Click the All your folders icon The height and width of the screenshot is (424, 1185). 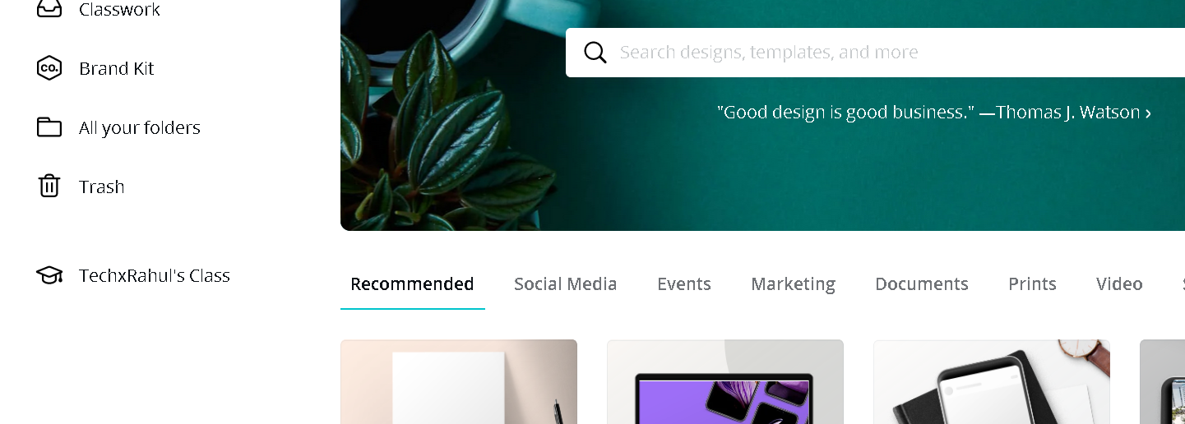49,127
